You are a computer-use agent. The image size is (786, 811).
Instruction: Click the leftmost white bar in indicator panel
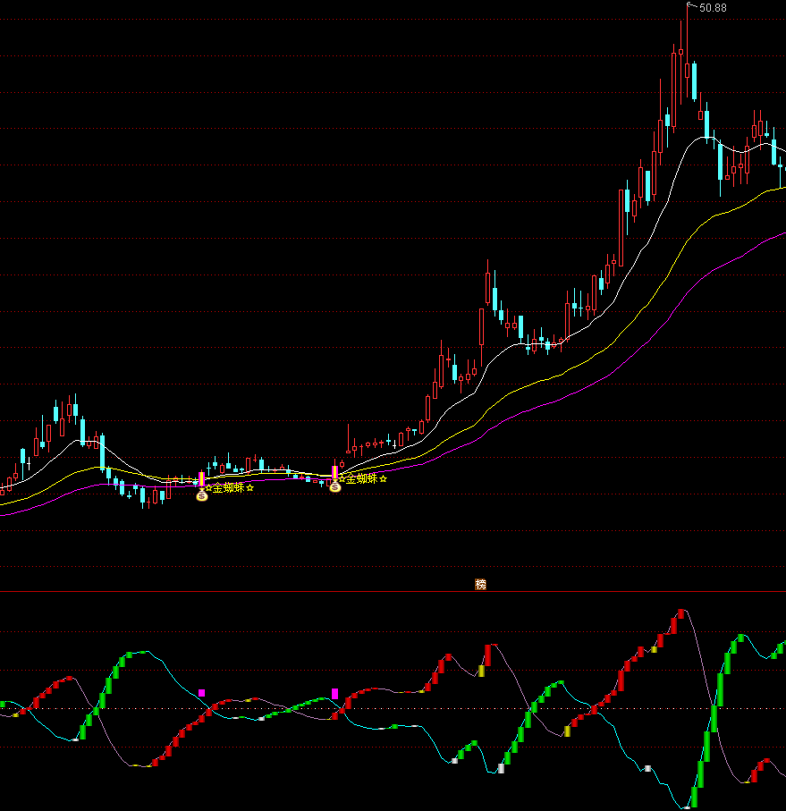point(76,738)
